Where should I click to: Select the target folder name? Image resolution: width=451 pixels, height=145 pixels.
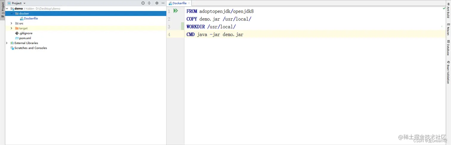(23, 28)
